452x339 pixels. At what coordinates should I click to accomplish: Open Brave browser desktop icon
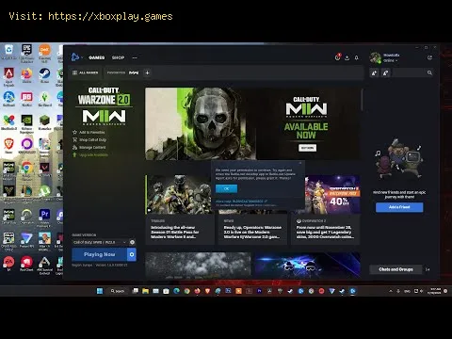(x=8, y=146)
